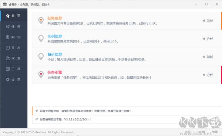The image size is (222, 136).
Task: Click the app database icon in title bar
Action: (5, 4)
